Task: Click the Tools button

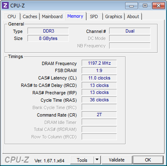Action: 82,160
